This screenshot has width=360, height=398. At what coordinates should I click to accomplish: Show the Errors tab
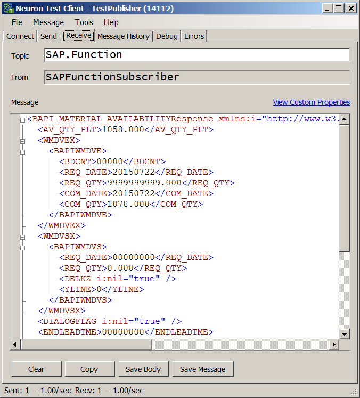point(194,36)
